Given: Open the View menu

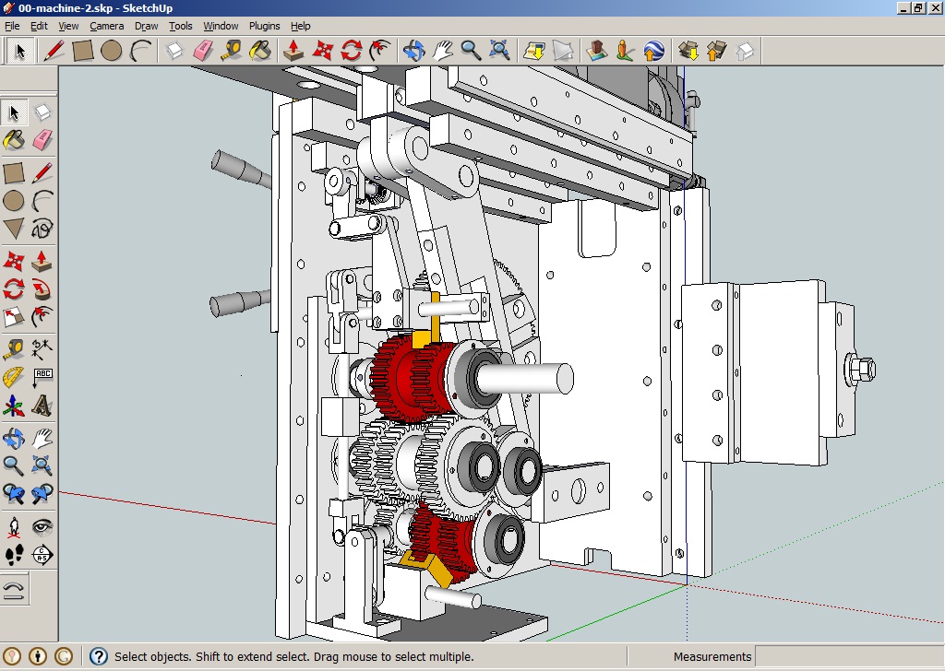Looking at the screenshot, I should pyautogui.click(x=68, y=26).
